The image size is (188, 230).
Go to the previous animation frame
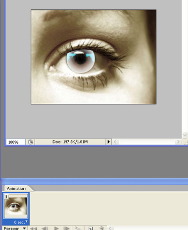45,228
